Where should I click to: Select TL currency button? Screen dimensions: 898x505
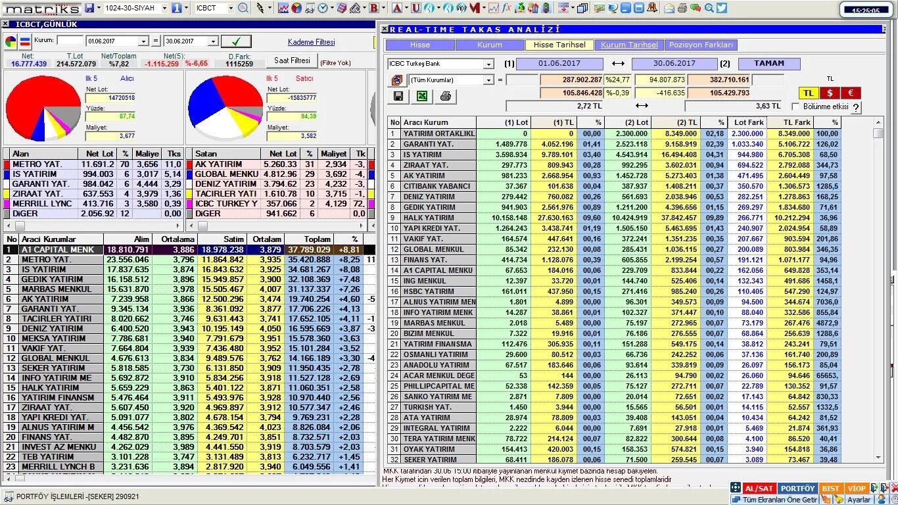point(807,93)
